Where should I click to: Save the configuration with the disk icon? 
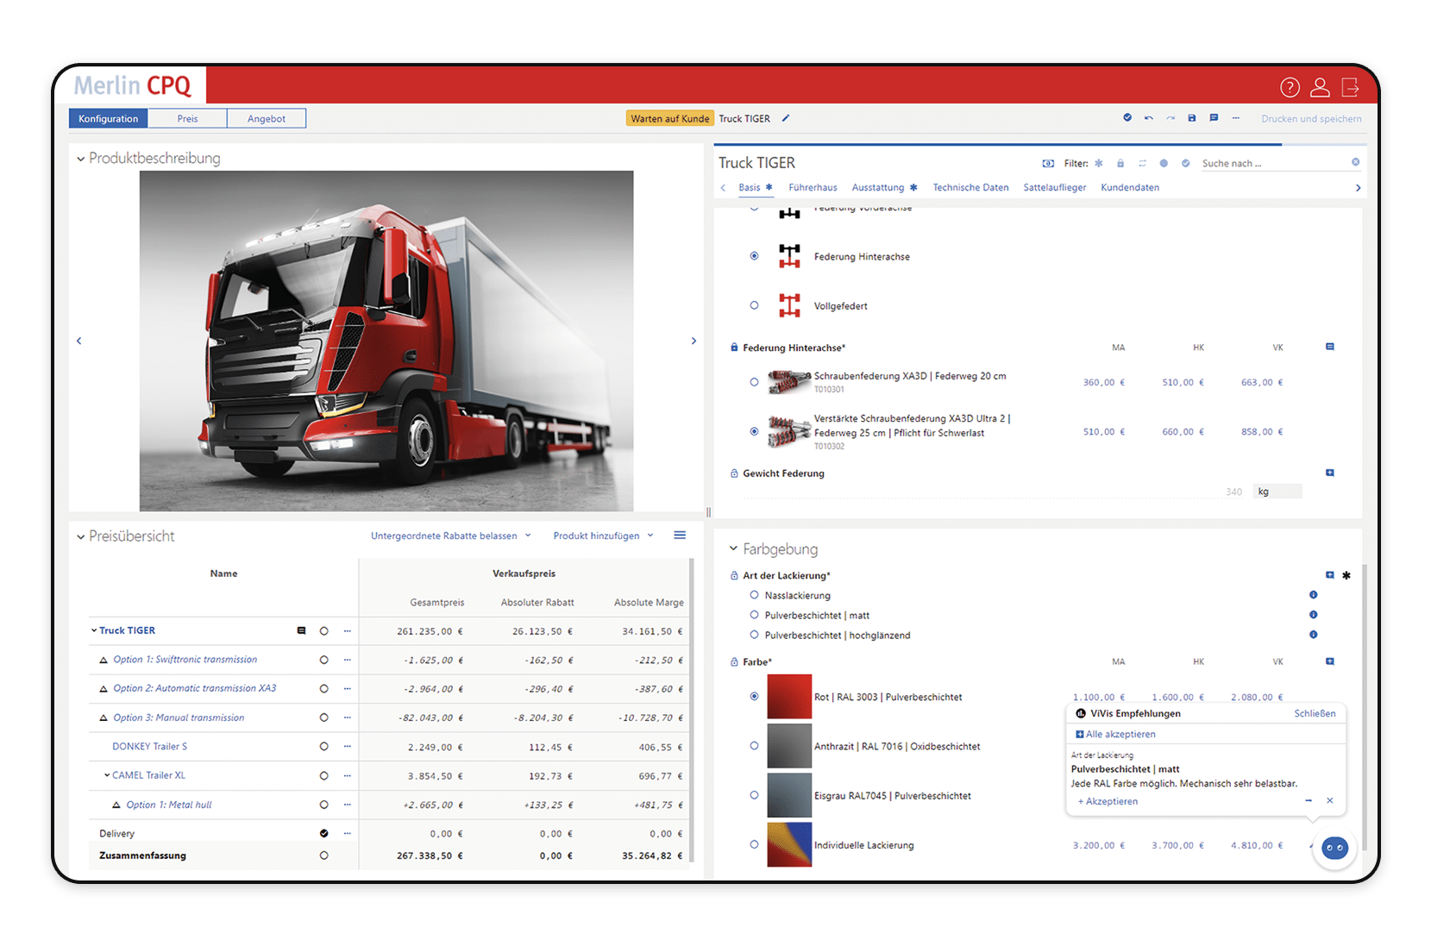[1192, 118]
